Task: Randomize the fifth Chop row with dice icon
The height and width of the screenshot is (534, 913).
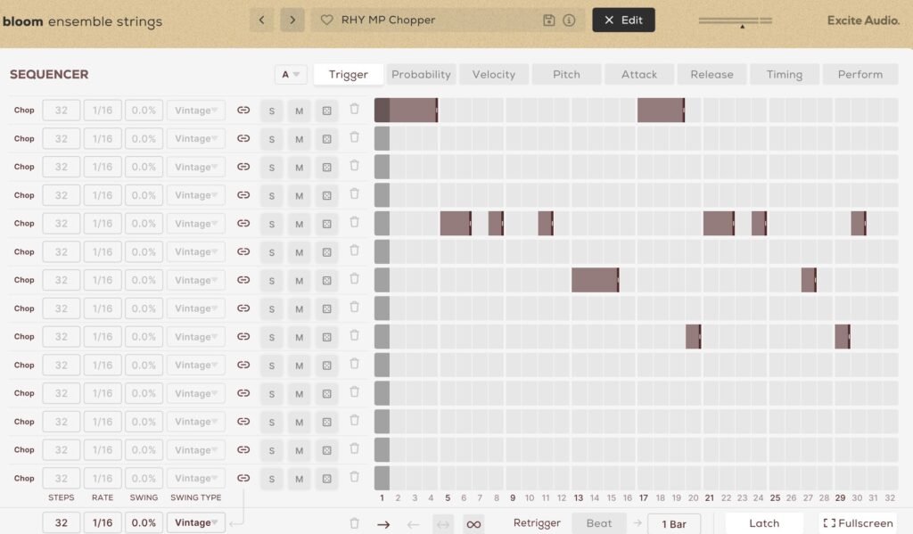Action: pos(327,224)
